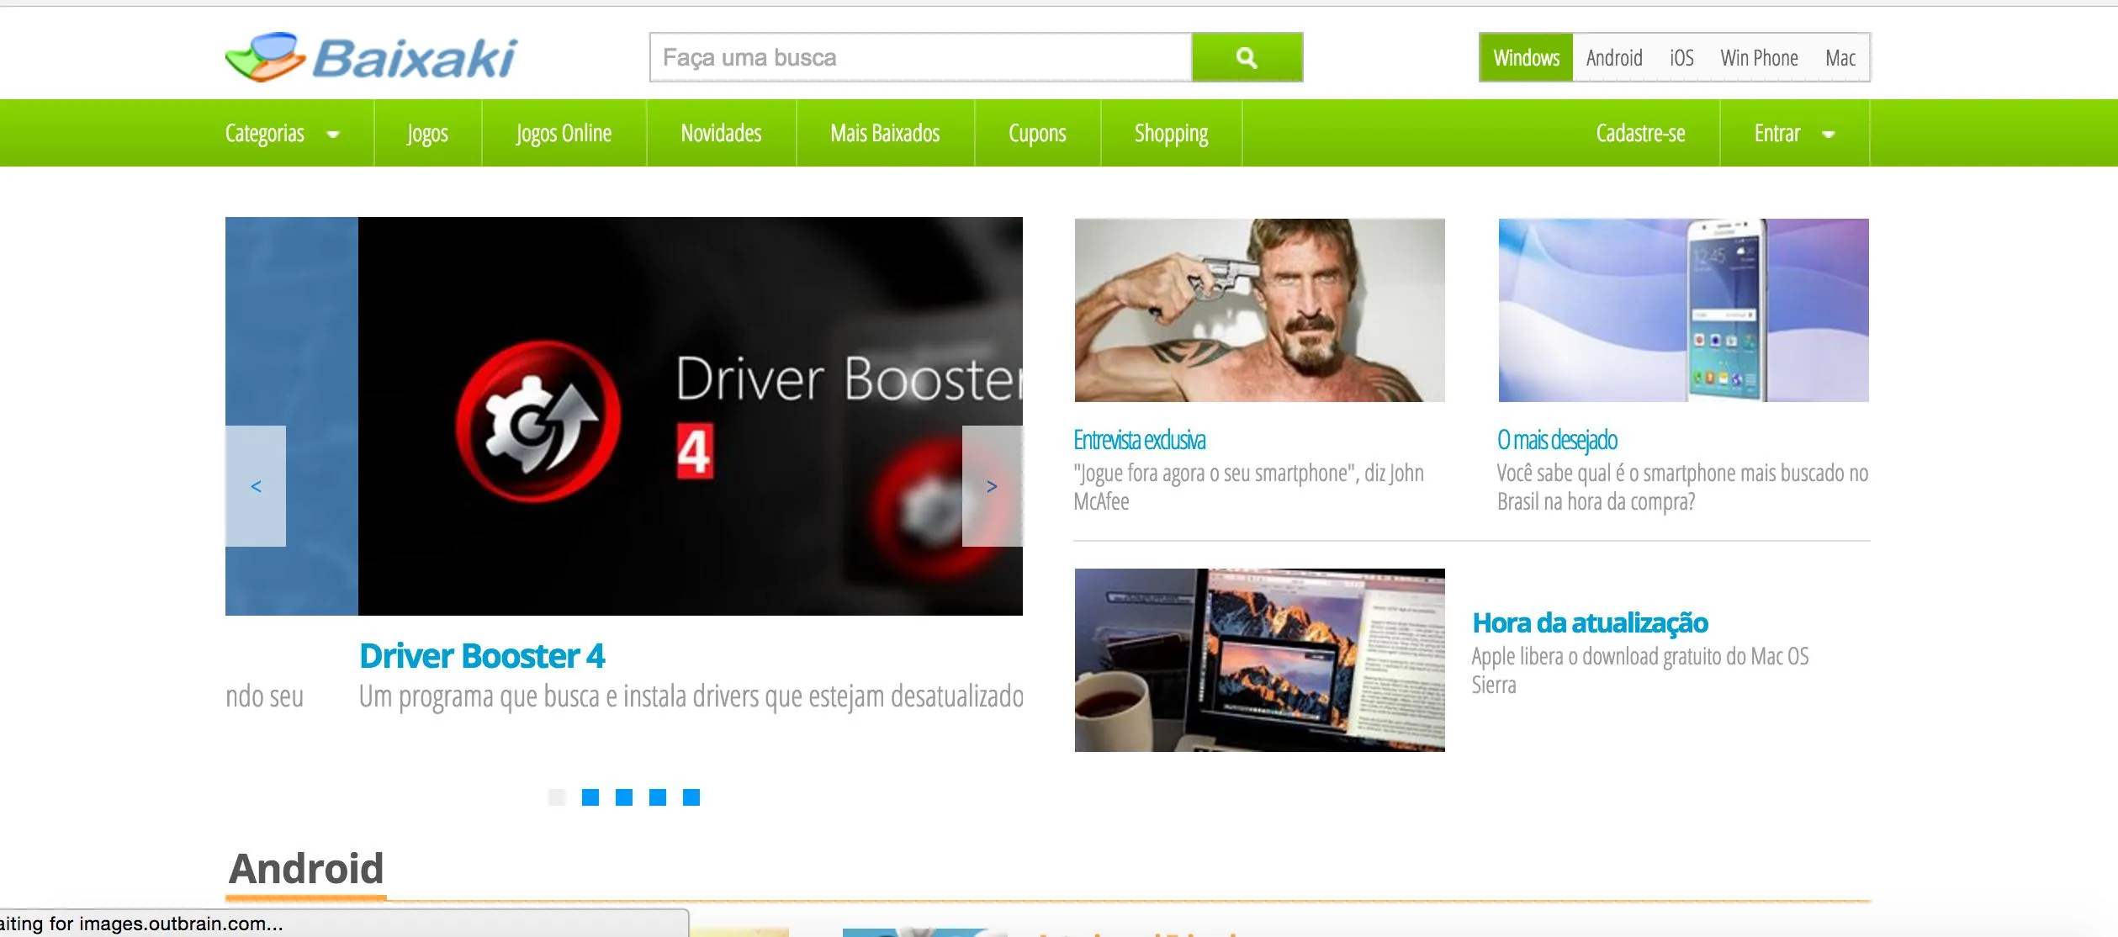
Task: Open the Cupons page
Action: [1037, 133]
